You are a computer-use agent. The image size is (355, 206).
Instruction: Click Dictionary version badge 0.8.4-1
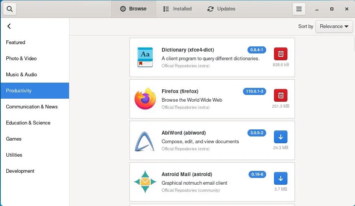(x=256, y=50)
